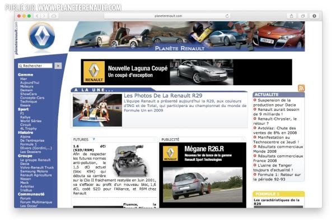This screenshot has height=224, width=336.
Task: Read 'Formule 1: Retour sur la période 92-93'
Action: pos(277,177)
